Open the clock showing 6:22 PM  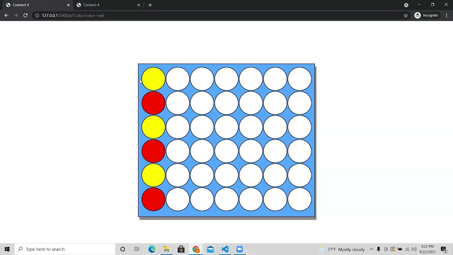click(427, 249)
